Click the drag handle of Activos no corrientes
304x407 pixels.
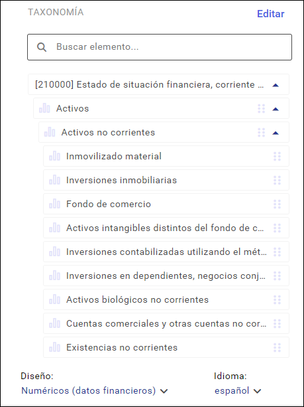pyautogui.click(x=261, y=132)
